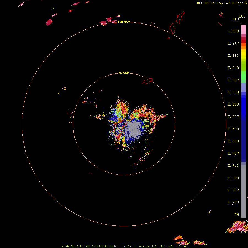Click the NEXLAB-College of DuPage label
The image size is (248, 248).
220,3
